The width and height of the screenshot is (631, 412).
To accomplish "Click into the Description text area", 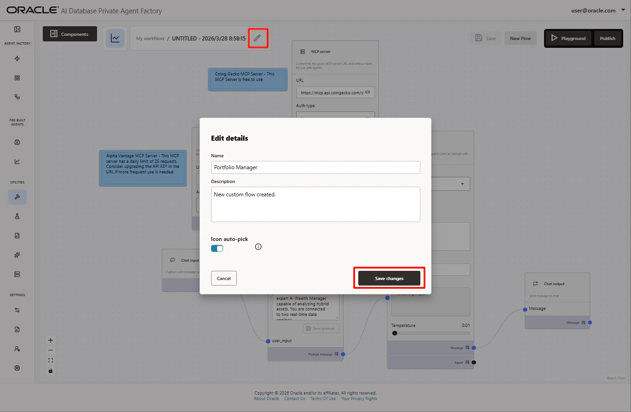I will [315, 204].
